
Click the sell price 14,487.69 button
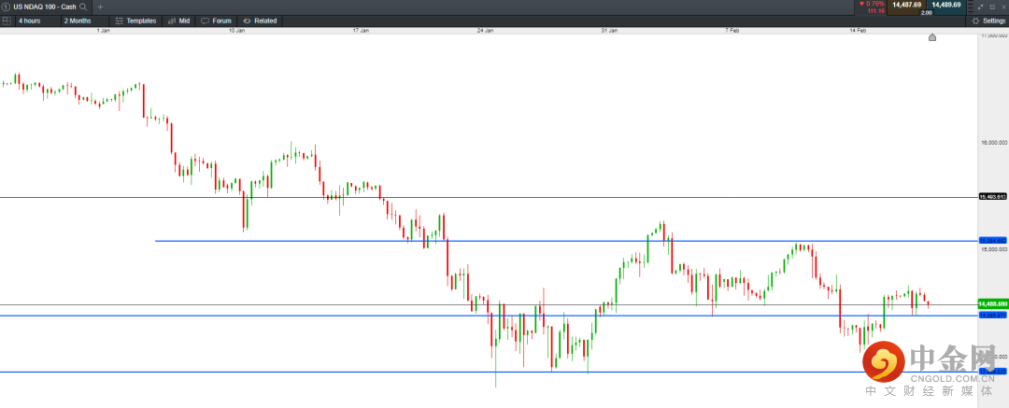click(906, 5)
